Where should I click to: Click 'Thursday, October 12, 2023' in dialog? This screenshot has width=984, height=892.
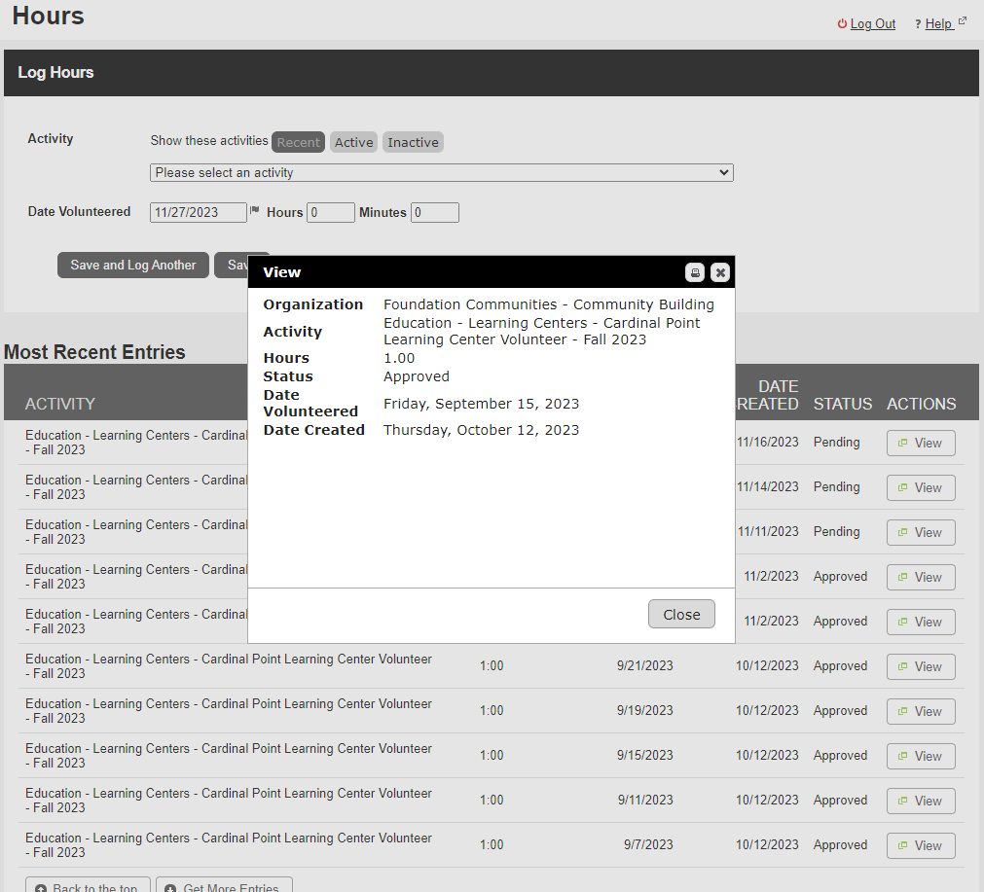click(x=482, y=430)
